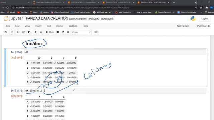Open the YouTube bookmark
This screenshot has width=214, height=120.
tap(22, 12)
